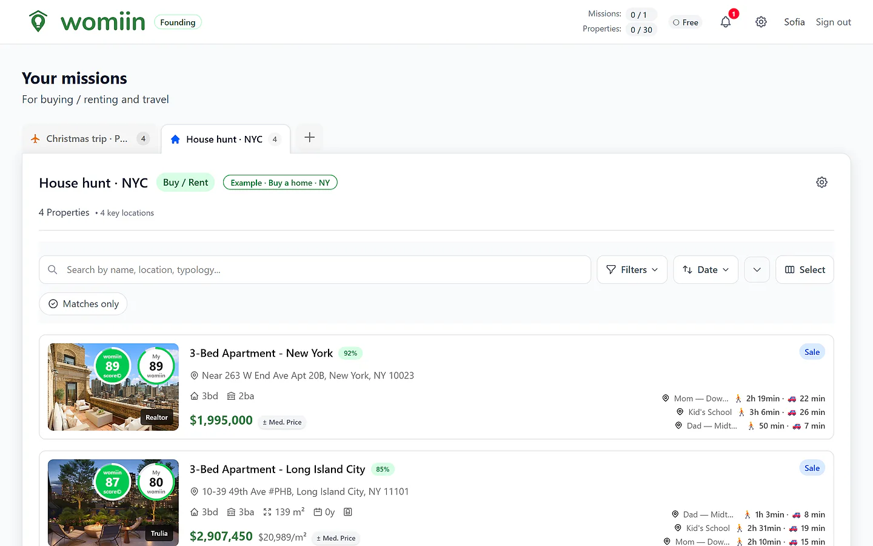Screen dimensions: 873x546
Task: Click the search magnifier icon
Action: [53, 269]
